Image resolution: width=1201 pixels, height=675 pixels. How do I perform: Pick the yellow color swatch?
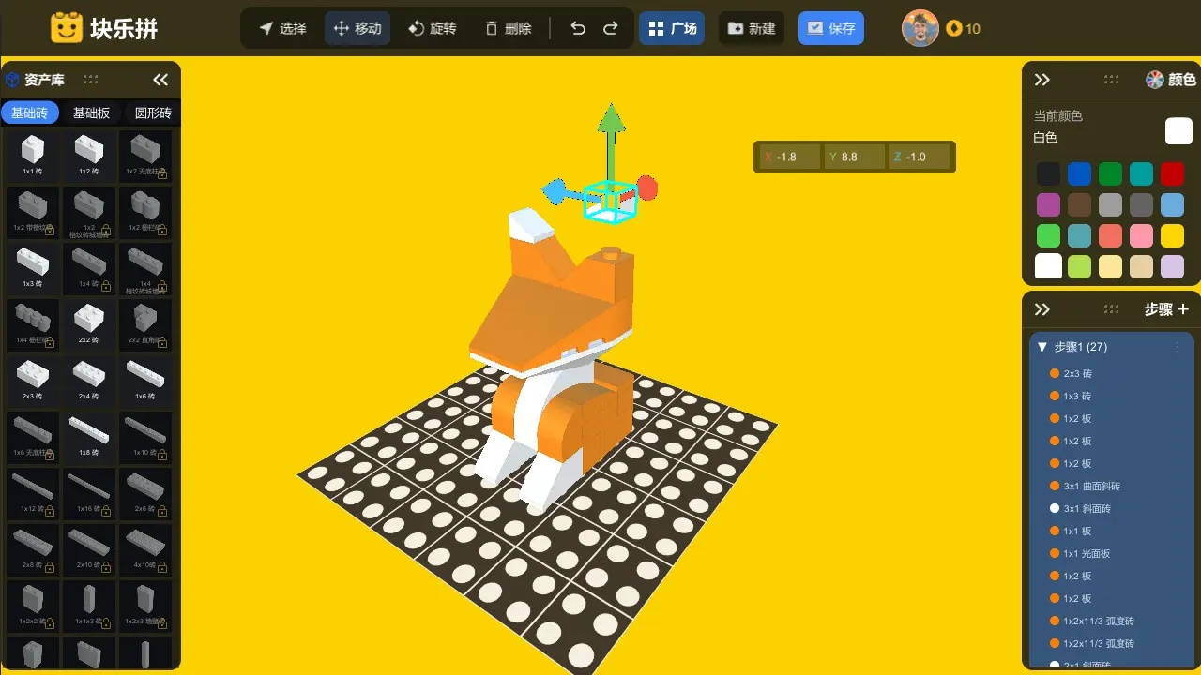click(x=1172, y=235)
